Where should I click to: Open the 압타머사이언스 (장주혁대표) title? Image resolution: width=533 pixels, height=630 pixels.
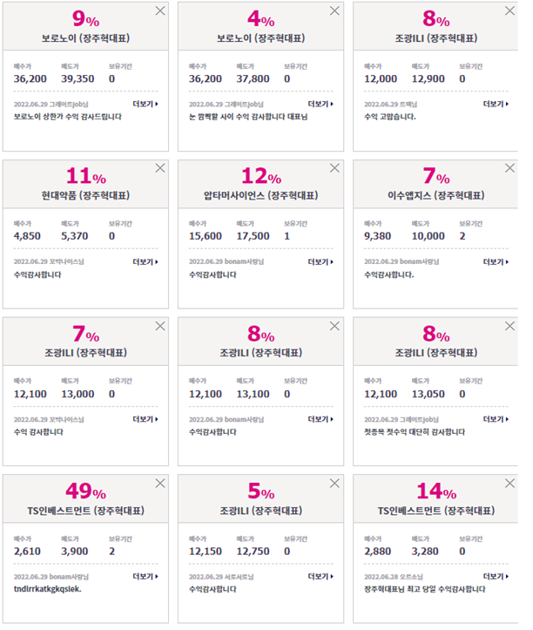click(260, 196)
